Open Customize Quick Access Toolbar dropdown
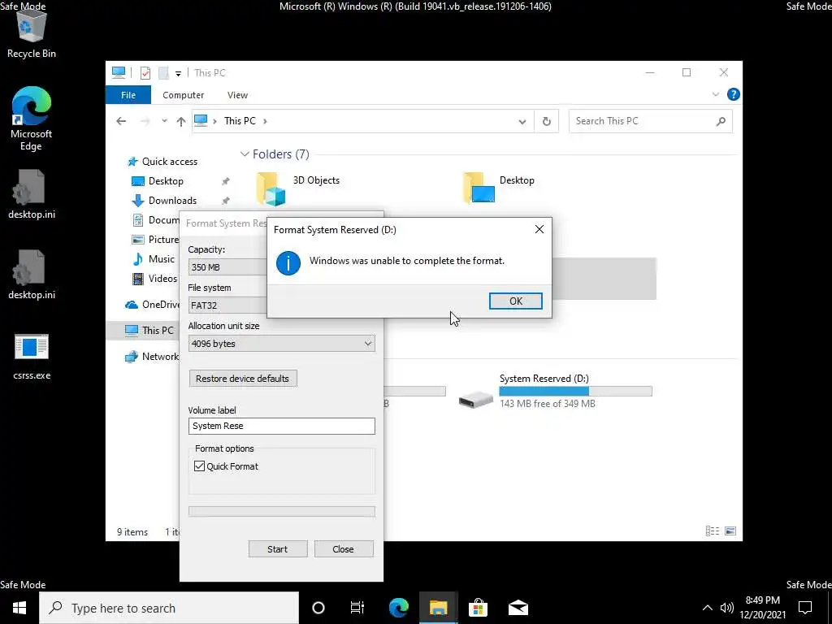 coord(178,74)
